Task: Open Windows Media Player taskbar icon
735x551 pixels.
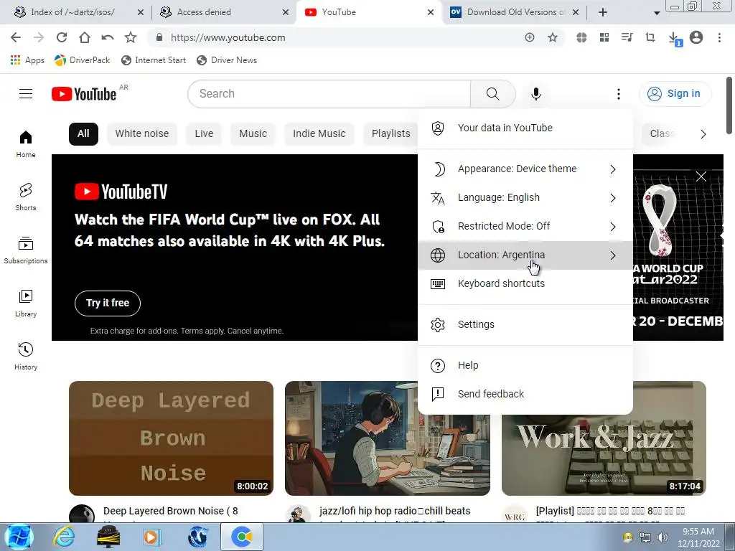Action: coord(151,537)
